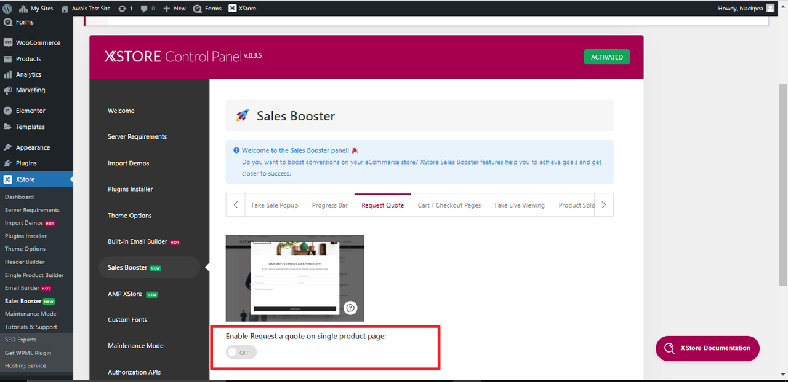The width and height of the screenshot is (788, 382).
Task: Switch to the Fake Live Viewing tab
Action: 520,205
